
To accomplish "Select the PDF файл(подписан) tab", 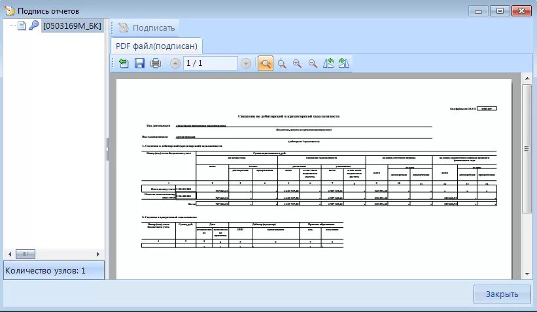I will pyautogui.click(x=156, y=46).
